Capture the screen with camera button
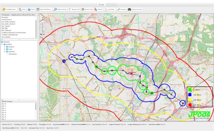This screenshot has width=214, height=131. [x=135, y=9]
